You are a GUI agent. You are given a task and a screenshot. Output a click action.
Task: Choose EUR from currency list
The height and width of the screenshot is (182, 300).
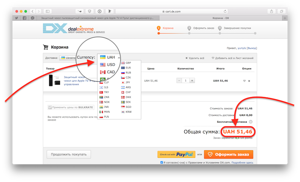pyautogui.click(x=126, y=68)
